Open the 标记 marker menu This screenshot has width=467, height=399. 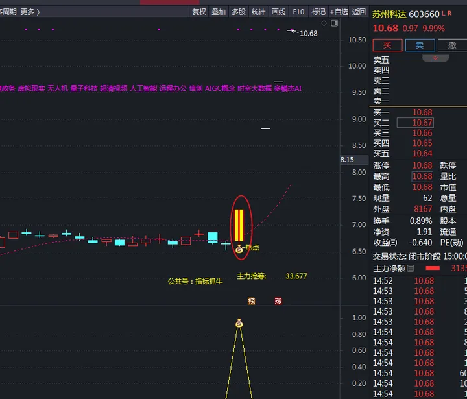point(318,12)
